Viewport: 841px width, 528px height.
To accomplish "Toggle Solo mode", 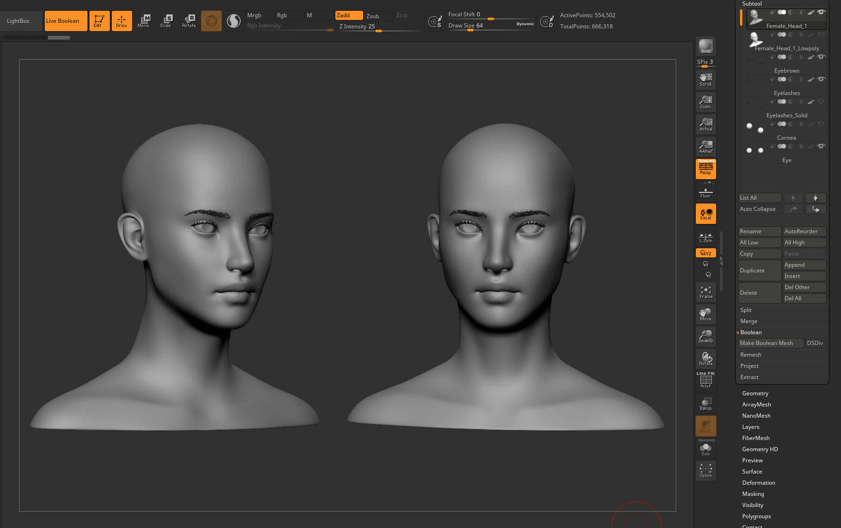I will [x=705, y=449].
